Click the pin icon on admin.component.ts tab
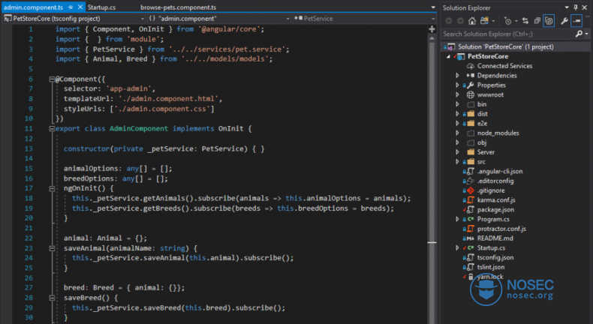 pyautogui.click(x=71, y=7)
